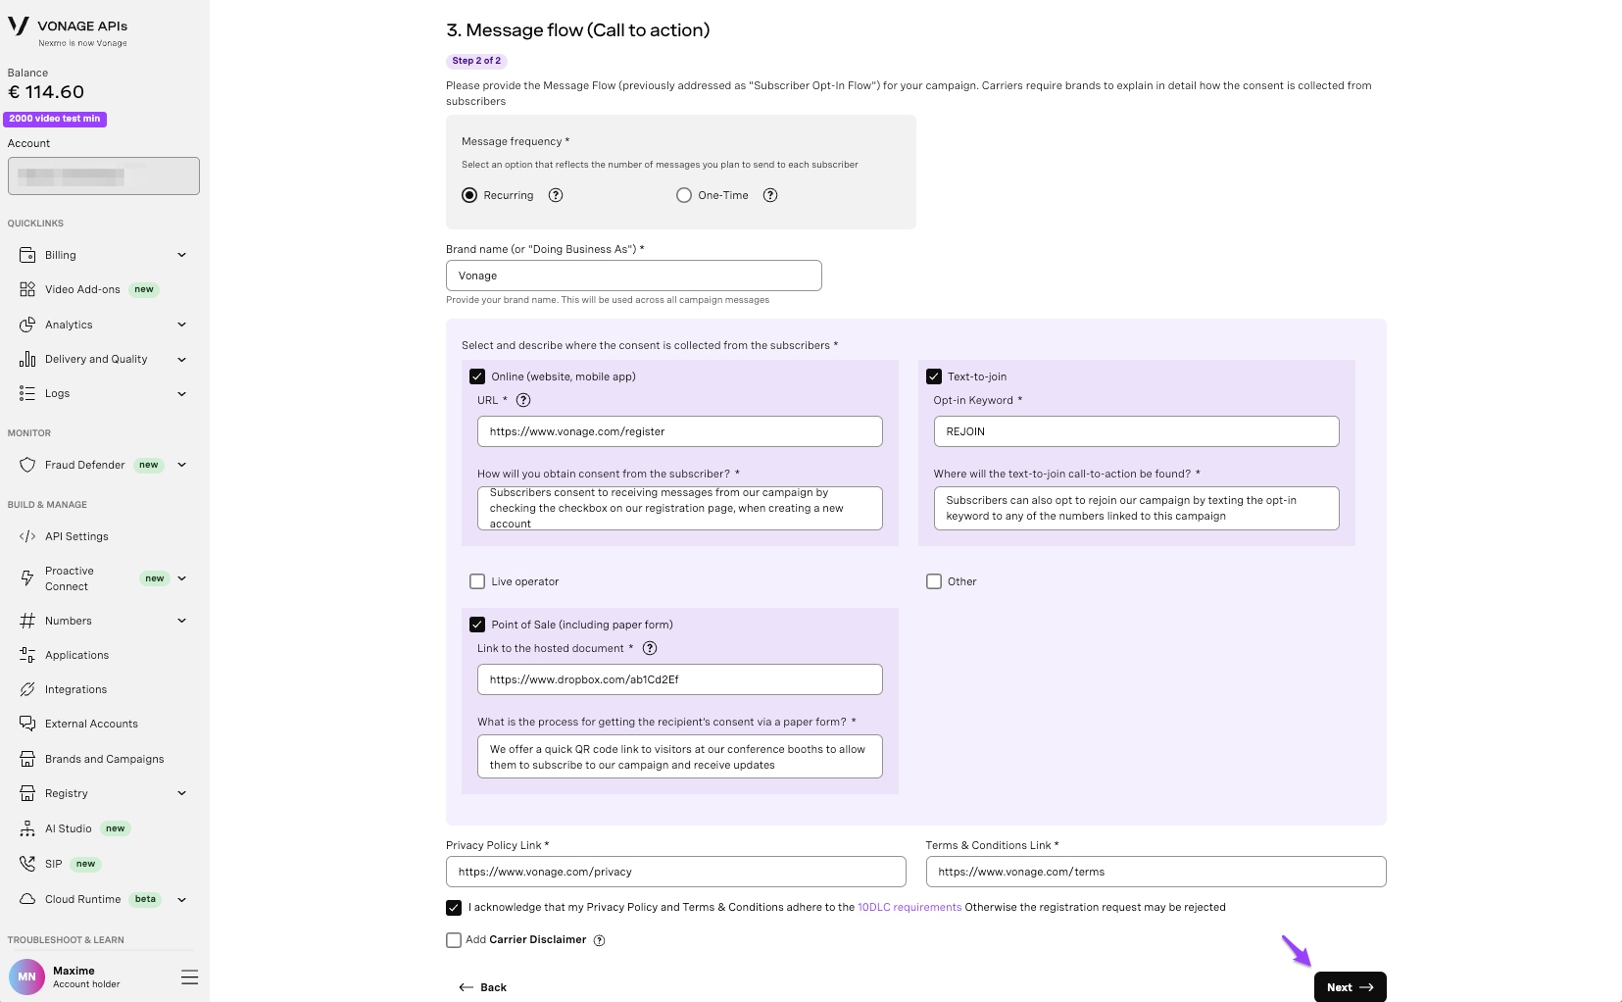The height and width of the screenshot is (1002, 1622).
Task: Uncheck Online (website, mobile app) consent
Action: click(477, 376)
